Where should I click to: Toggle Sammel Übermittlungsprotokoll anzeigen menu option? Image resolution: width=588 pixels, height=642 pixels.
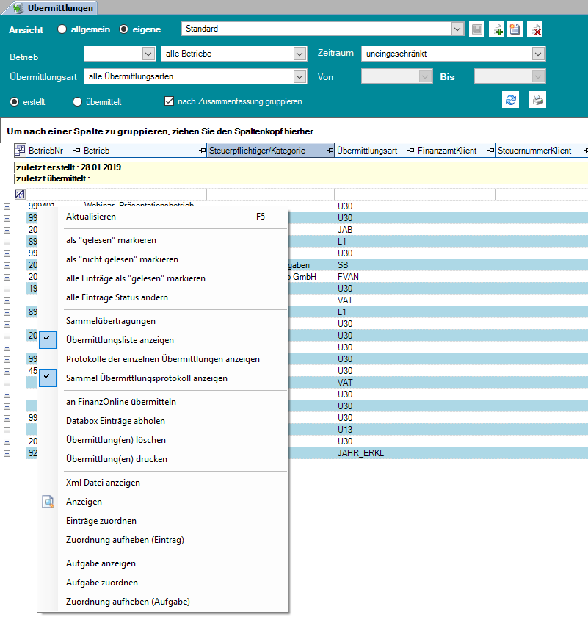162,378
